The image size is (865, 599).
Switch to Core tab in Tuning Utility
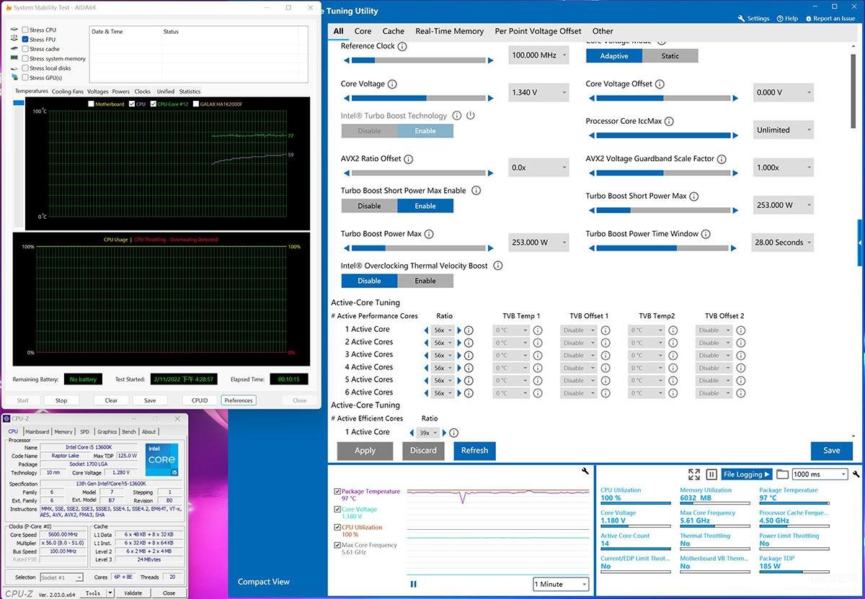[363, 31]
